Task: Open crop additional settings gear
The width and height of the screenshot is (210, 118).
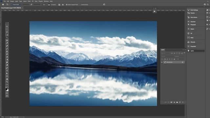Action: click(63, 5)
